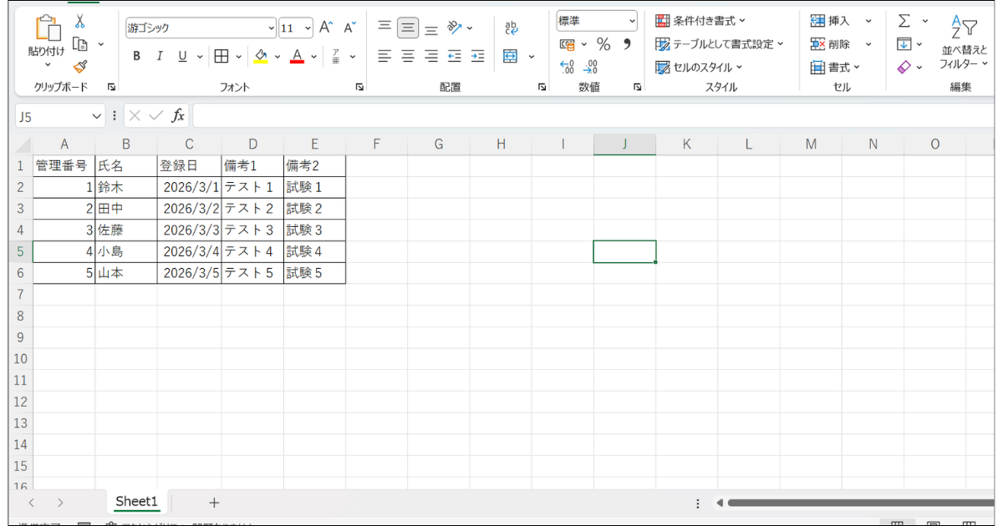This screenshot has height=526, width=1003.
Task: Apply the Format Painter
Action: point(81,67)
